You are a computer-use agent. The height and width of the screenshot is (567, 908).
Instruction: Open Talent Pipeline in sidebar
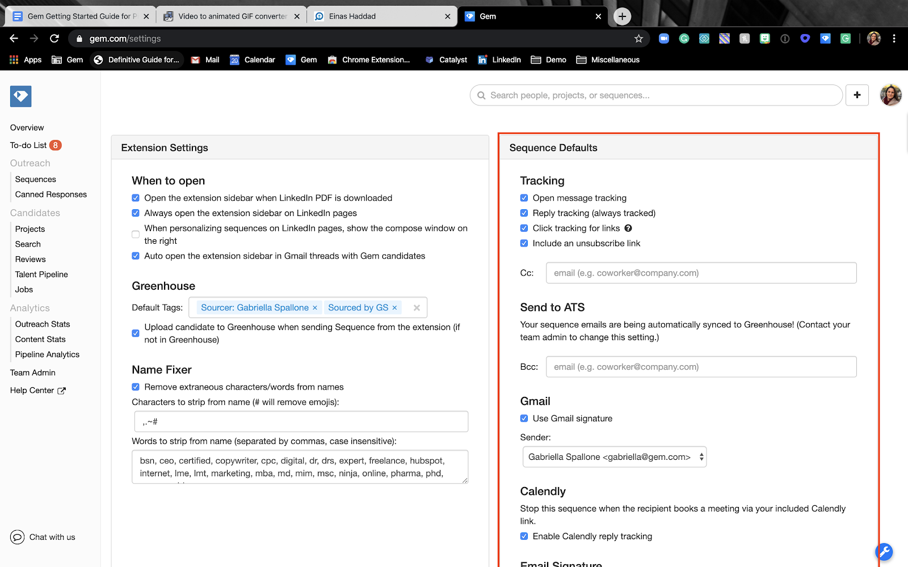(41, 274)
